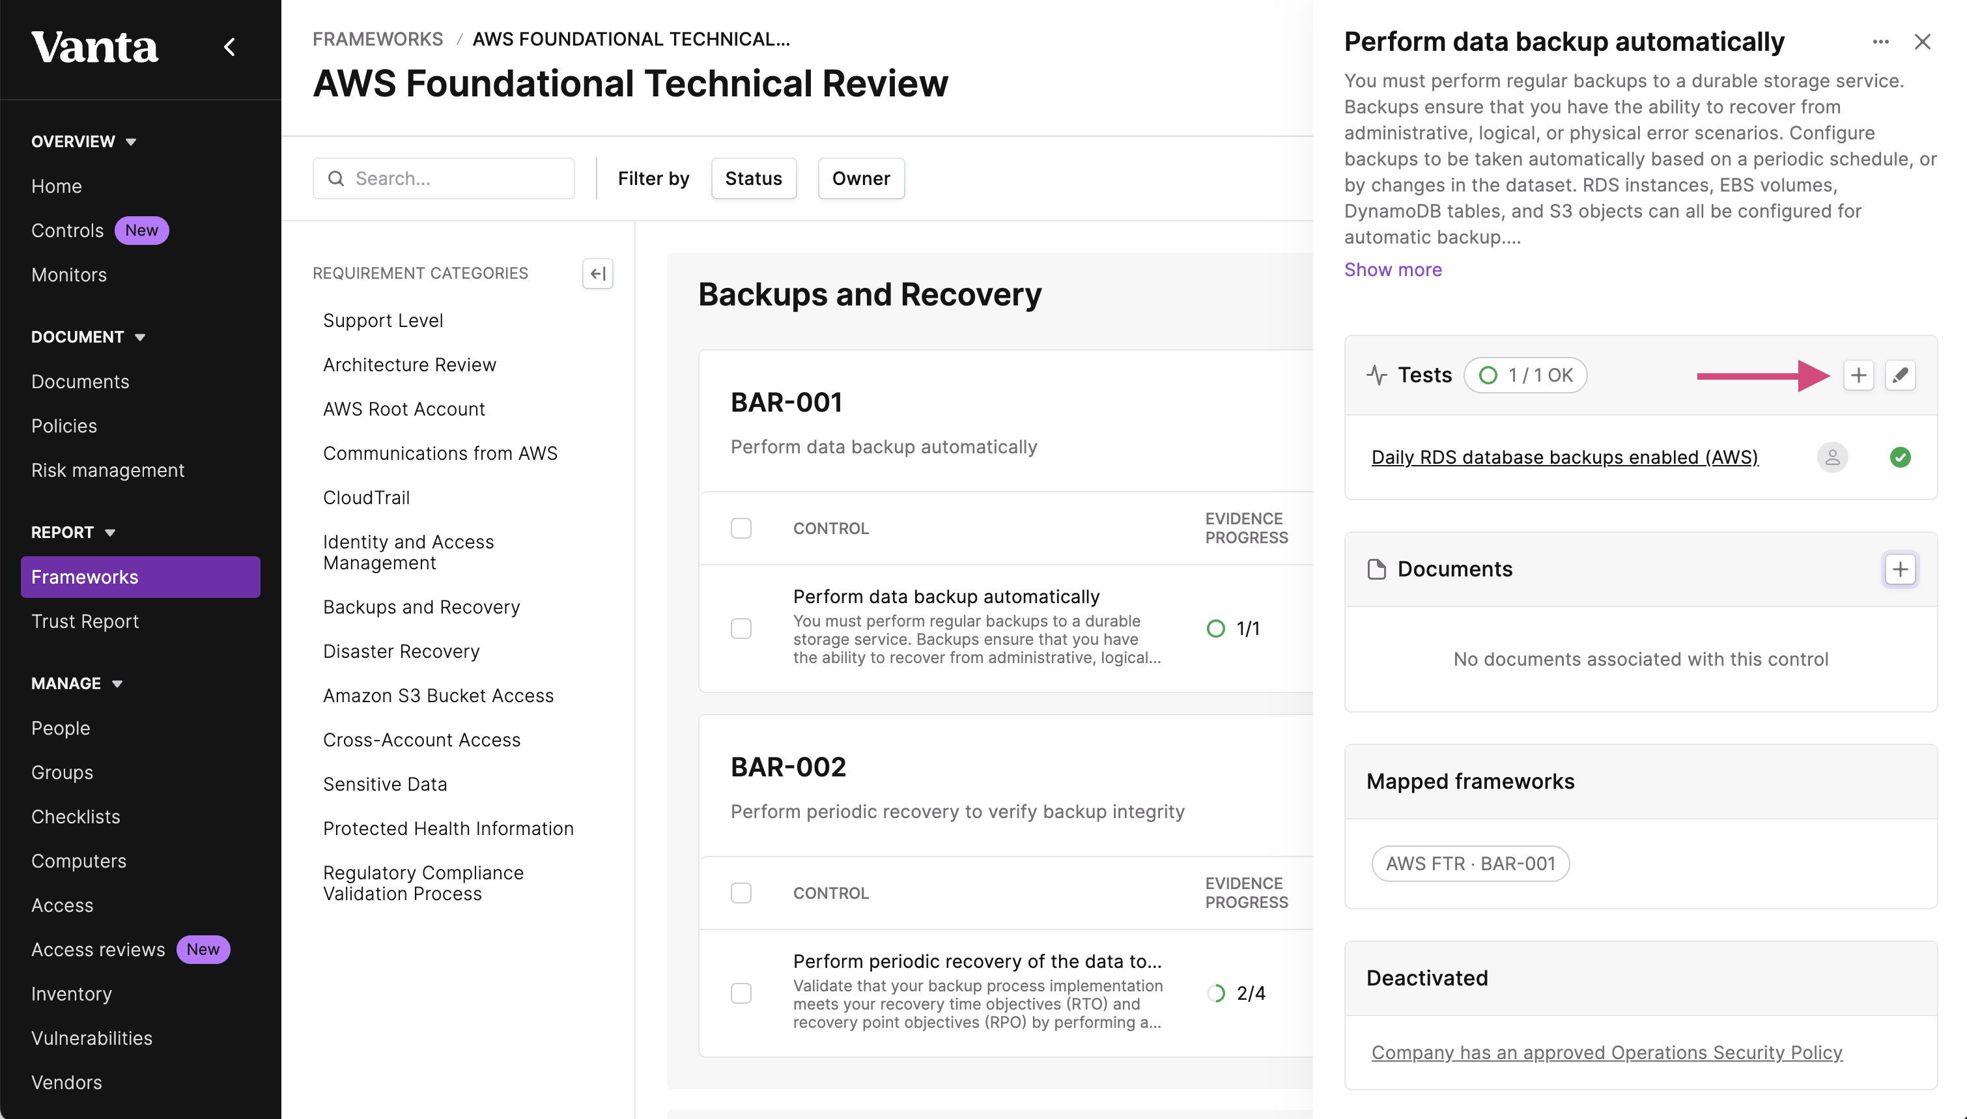Close the control detail panel
This screenshot has height=1119, width=1967.
1923,42
